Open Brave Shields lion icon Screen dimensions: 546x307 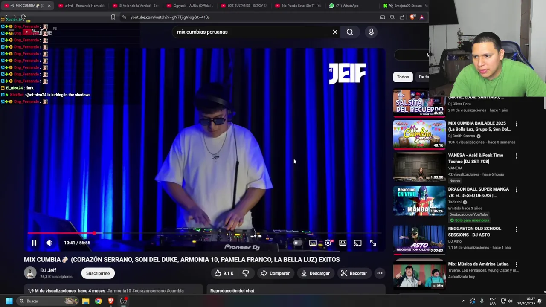click(412, 17)
